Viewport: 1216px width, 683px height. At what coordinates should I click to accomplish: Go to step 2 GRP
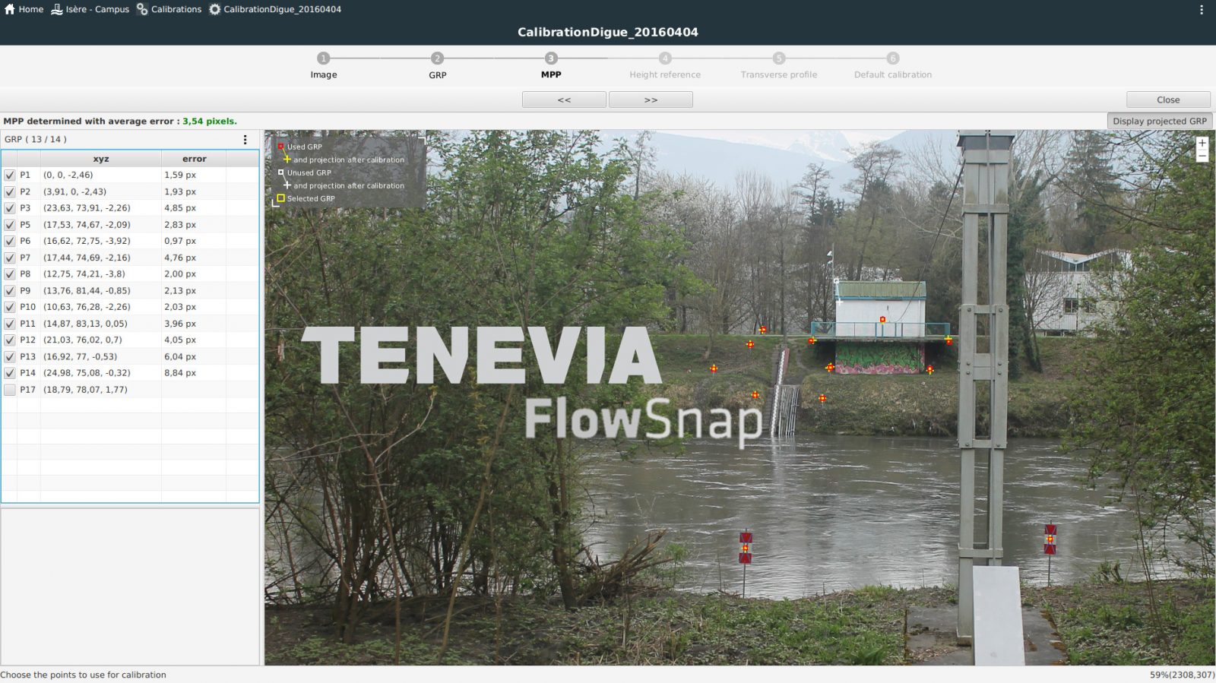click(x=437, y=65)
